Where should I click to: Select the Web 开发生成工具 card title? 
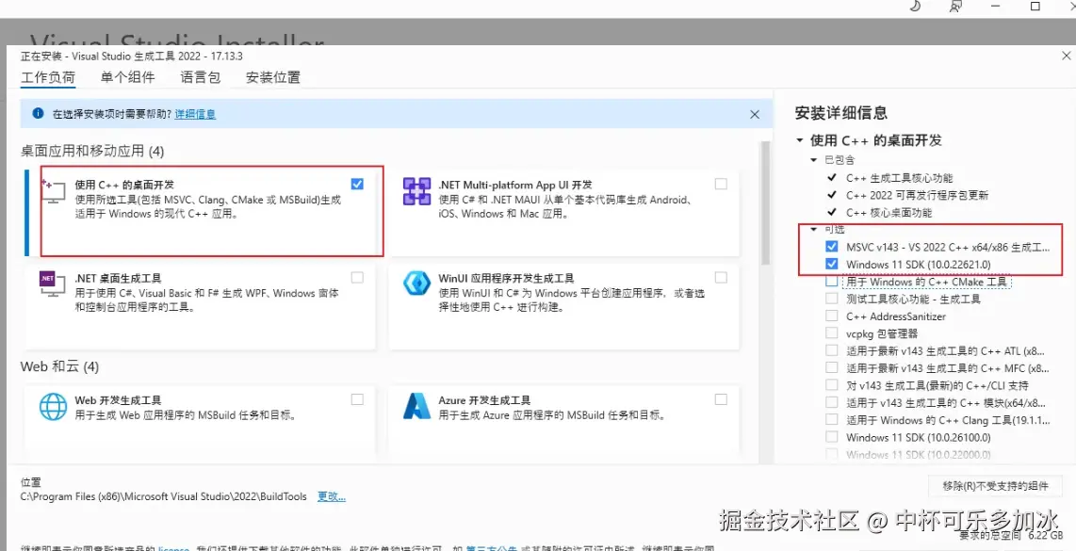pyautogui.click(x=118, y=400)
